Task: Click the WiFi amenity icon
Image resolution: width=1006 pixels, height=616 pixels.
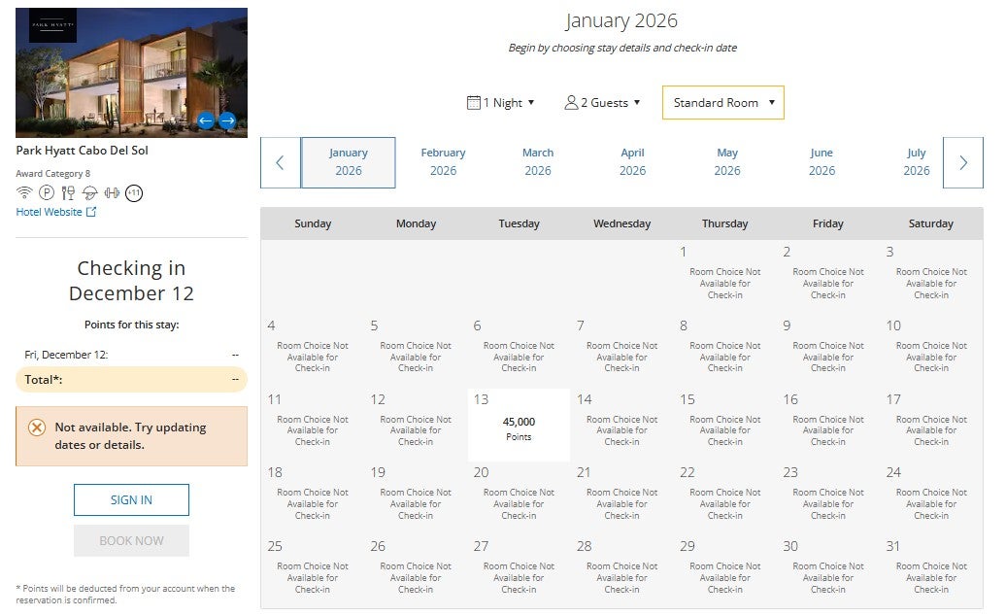Action: point(24,192)
